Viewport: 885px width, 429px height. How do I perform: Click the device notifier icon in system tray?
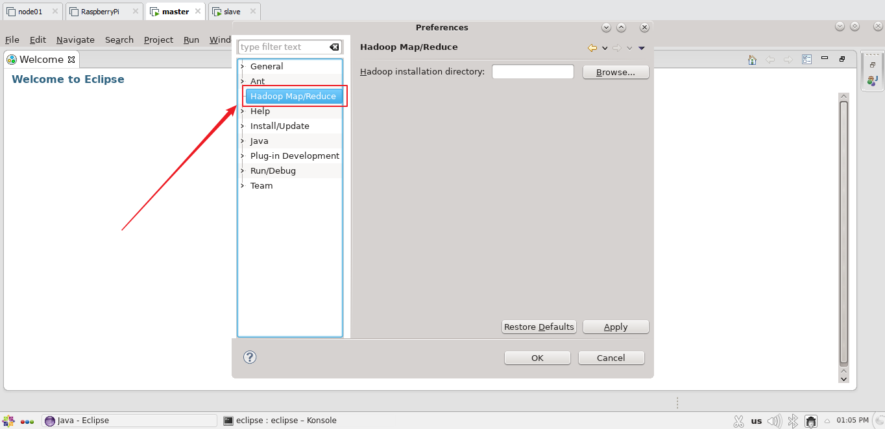tap(811, 421)
